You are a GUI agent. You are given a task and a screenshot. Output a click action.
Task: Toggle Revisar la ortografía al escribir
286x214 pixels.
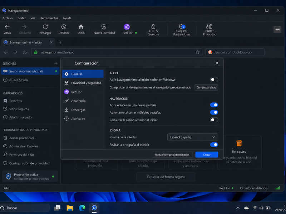pos(214,145)
